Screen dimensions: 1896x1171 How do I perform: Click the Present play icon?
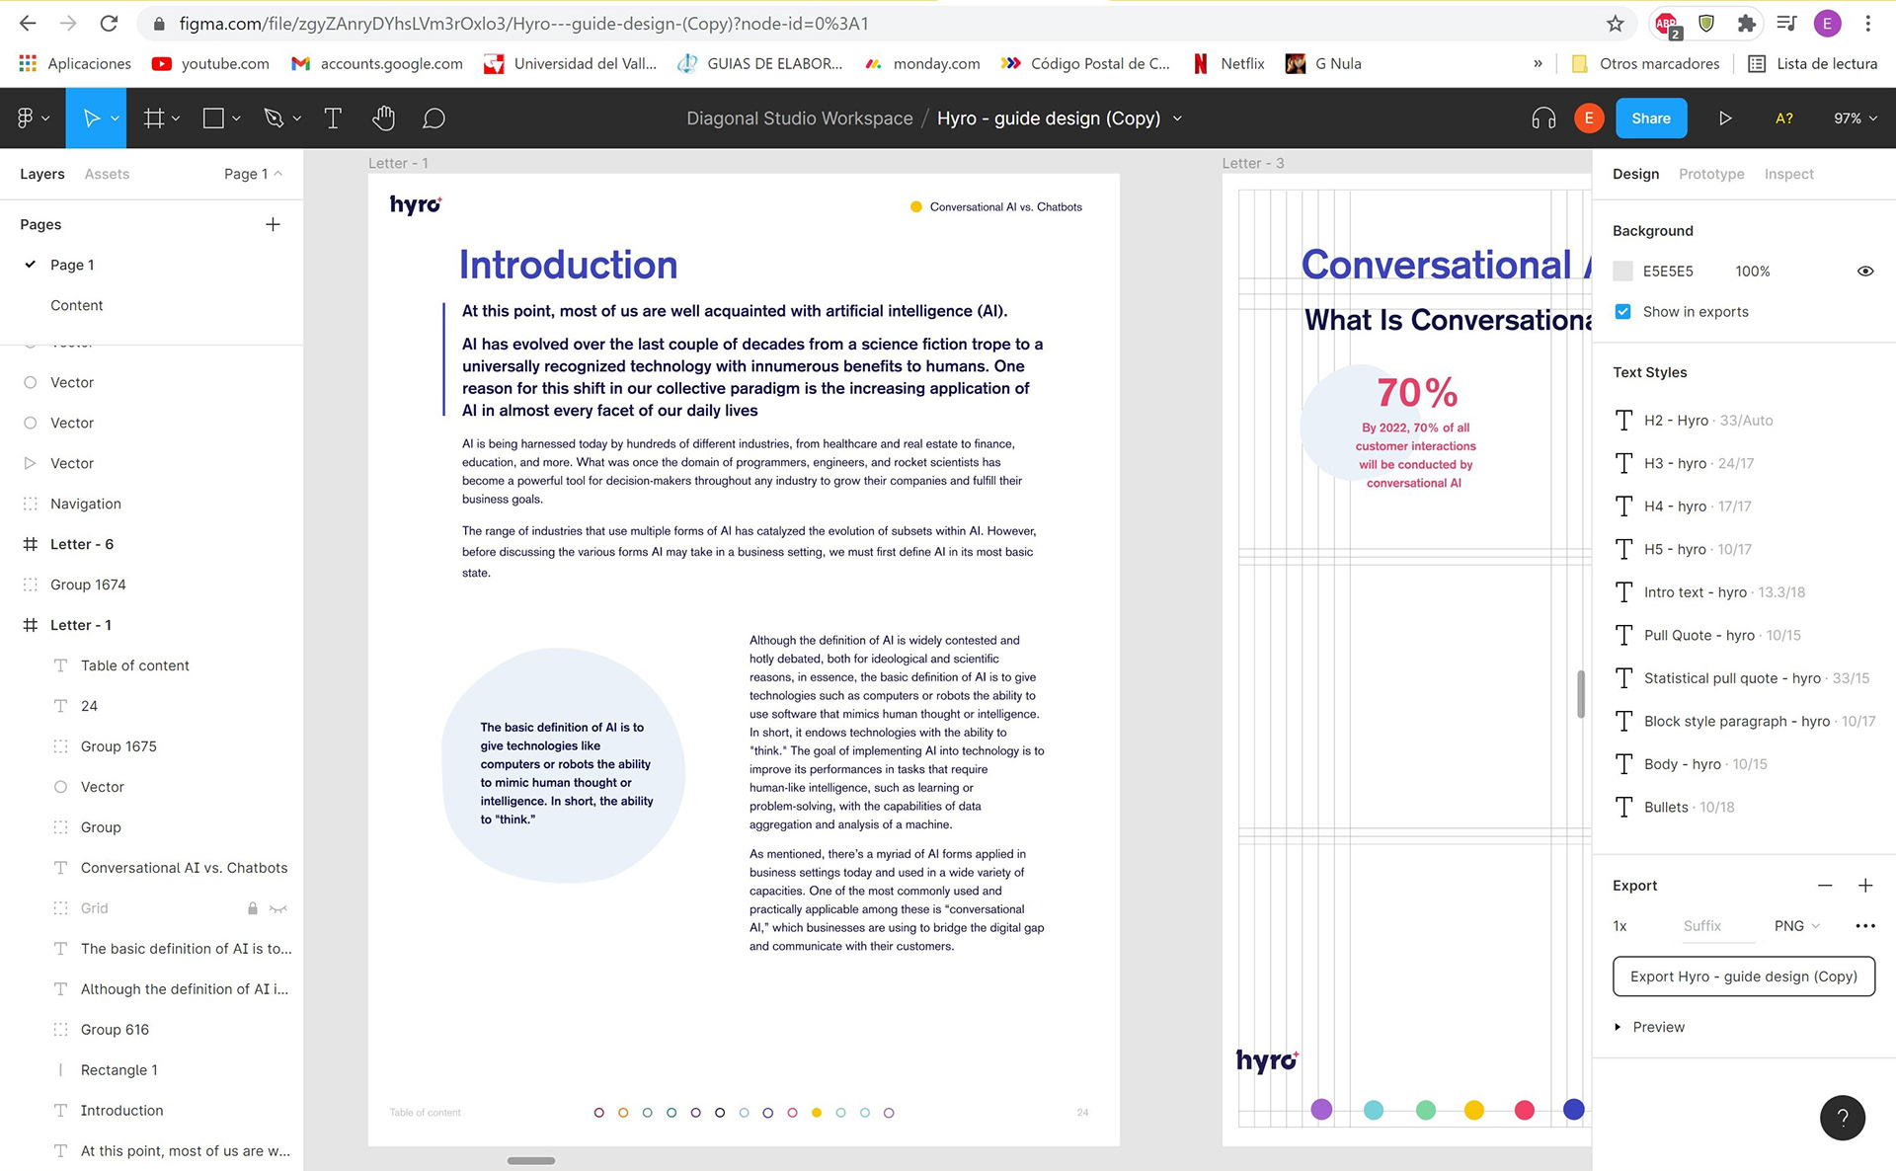1725,118
